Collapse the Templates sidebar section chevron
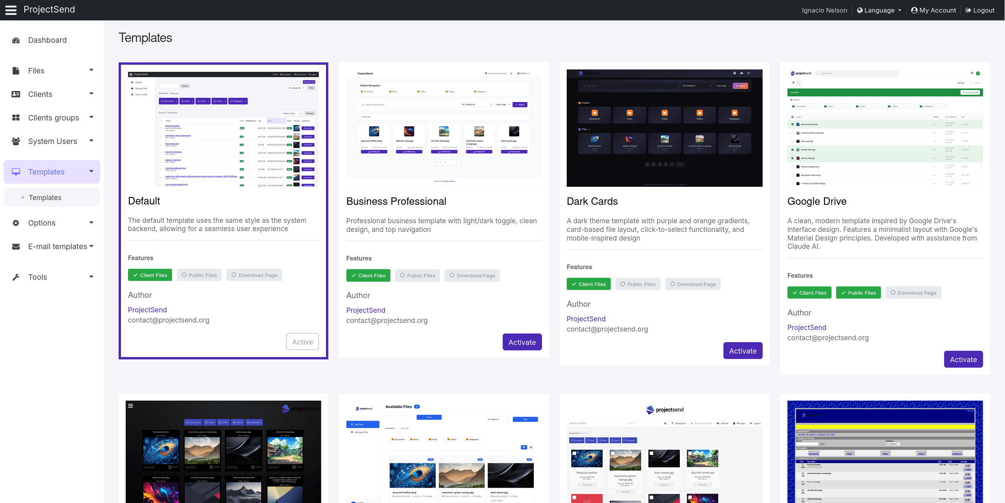 coord(92,171)
